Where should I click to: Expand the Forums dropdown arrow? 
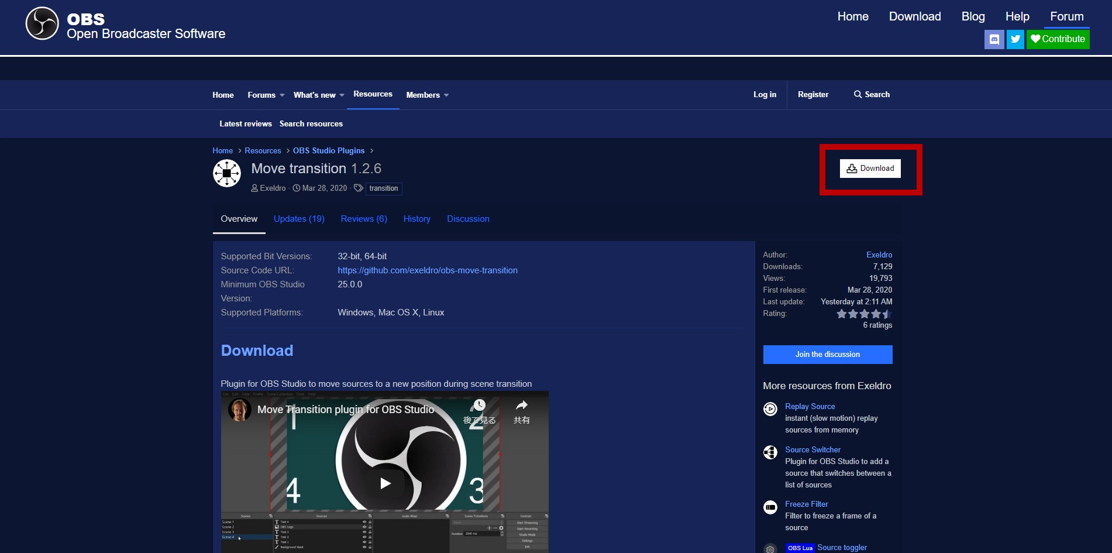coord(282,95)
